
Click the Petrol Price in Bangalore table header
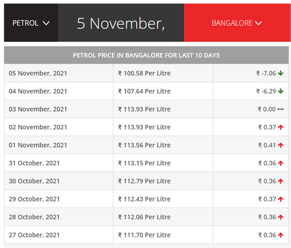point(146,55)
